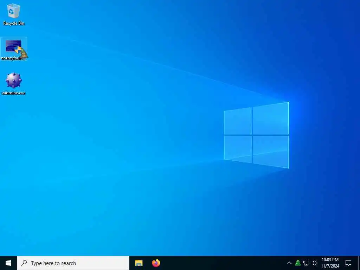The height and width of the screenshot is (270, 360).
Task: Open the clock showing 10:03 PM
Action: point(330,263)
